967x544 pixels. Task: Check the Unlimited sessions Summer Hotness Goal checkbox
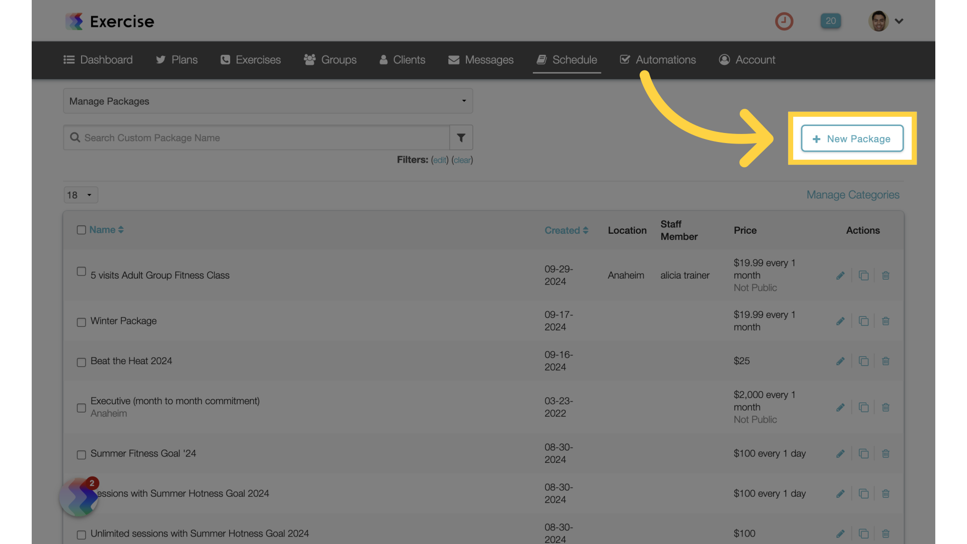pos(81,535)
